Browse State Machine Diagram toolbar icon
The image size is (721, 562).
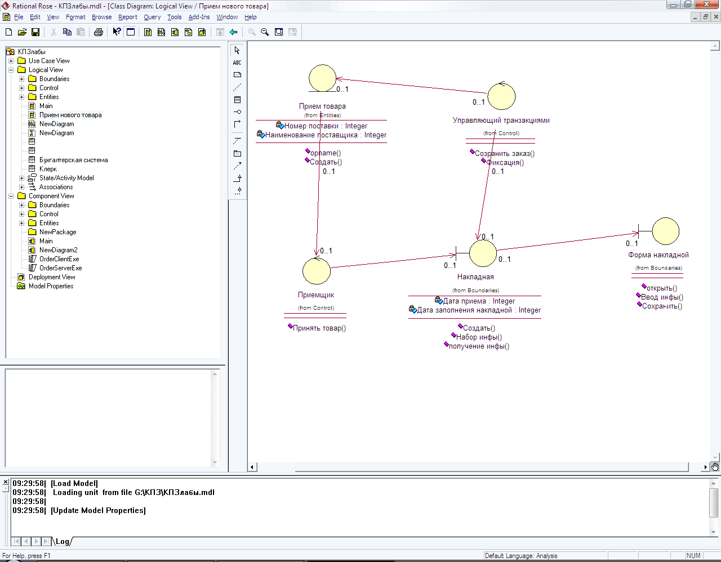coord(188,32)
